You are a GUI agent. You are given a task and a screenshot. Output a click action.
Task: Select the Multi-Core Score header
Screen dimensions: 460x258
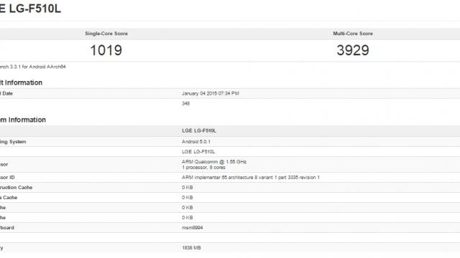[x=353, y=34]
